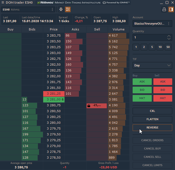Image resolution: width=175 pixels, height=170 pixels.
Task: Click the Bids column header
Action: tap(32, 29)
